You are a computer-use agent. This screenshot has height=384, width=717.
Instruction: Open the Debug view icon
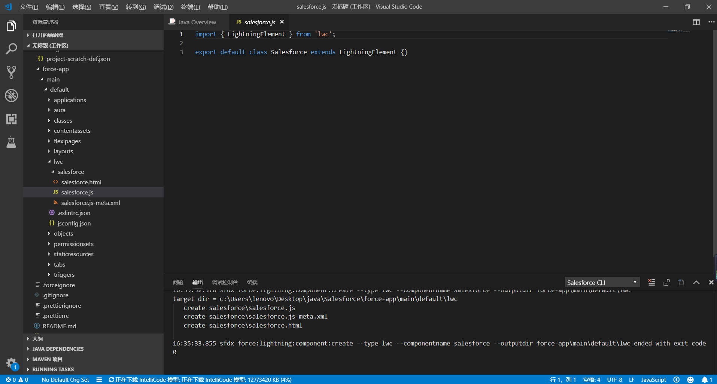11,96
